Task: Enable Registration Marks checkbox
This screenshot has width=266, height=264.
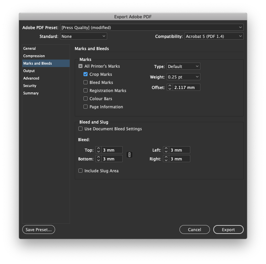Action: coord(86,91)
